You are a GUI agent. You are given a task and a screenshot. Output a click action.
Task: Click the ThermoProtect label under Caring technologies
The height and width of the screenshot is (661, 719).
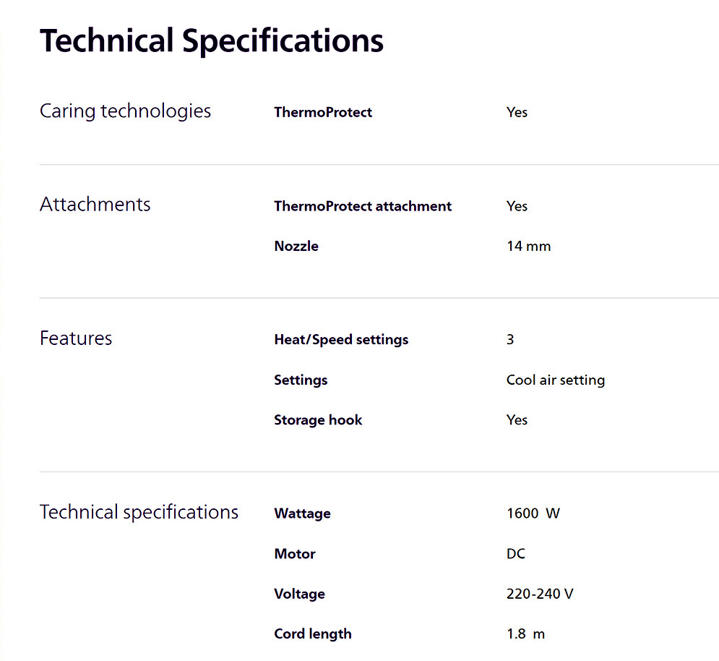click(323, 112)
